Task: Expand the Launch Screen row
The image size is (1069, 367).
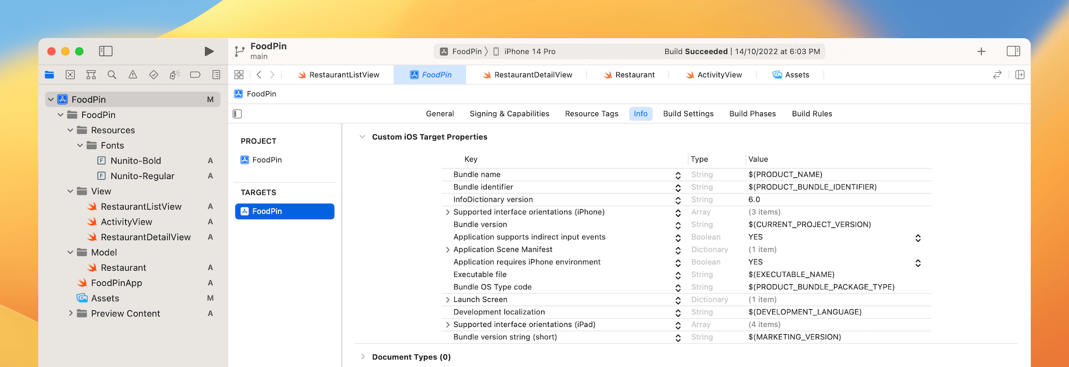Action: click(448, 300)
